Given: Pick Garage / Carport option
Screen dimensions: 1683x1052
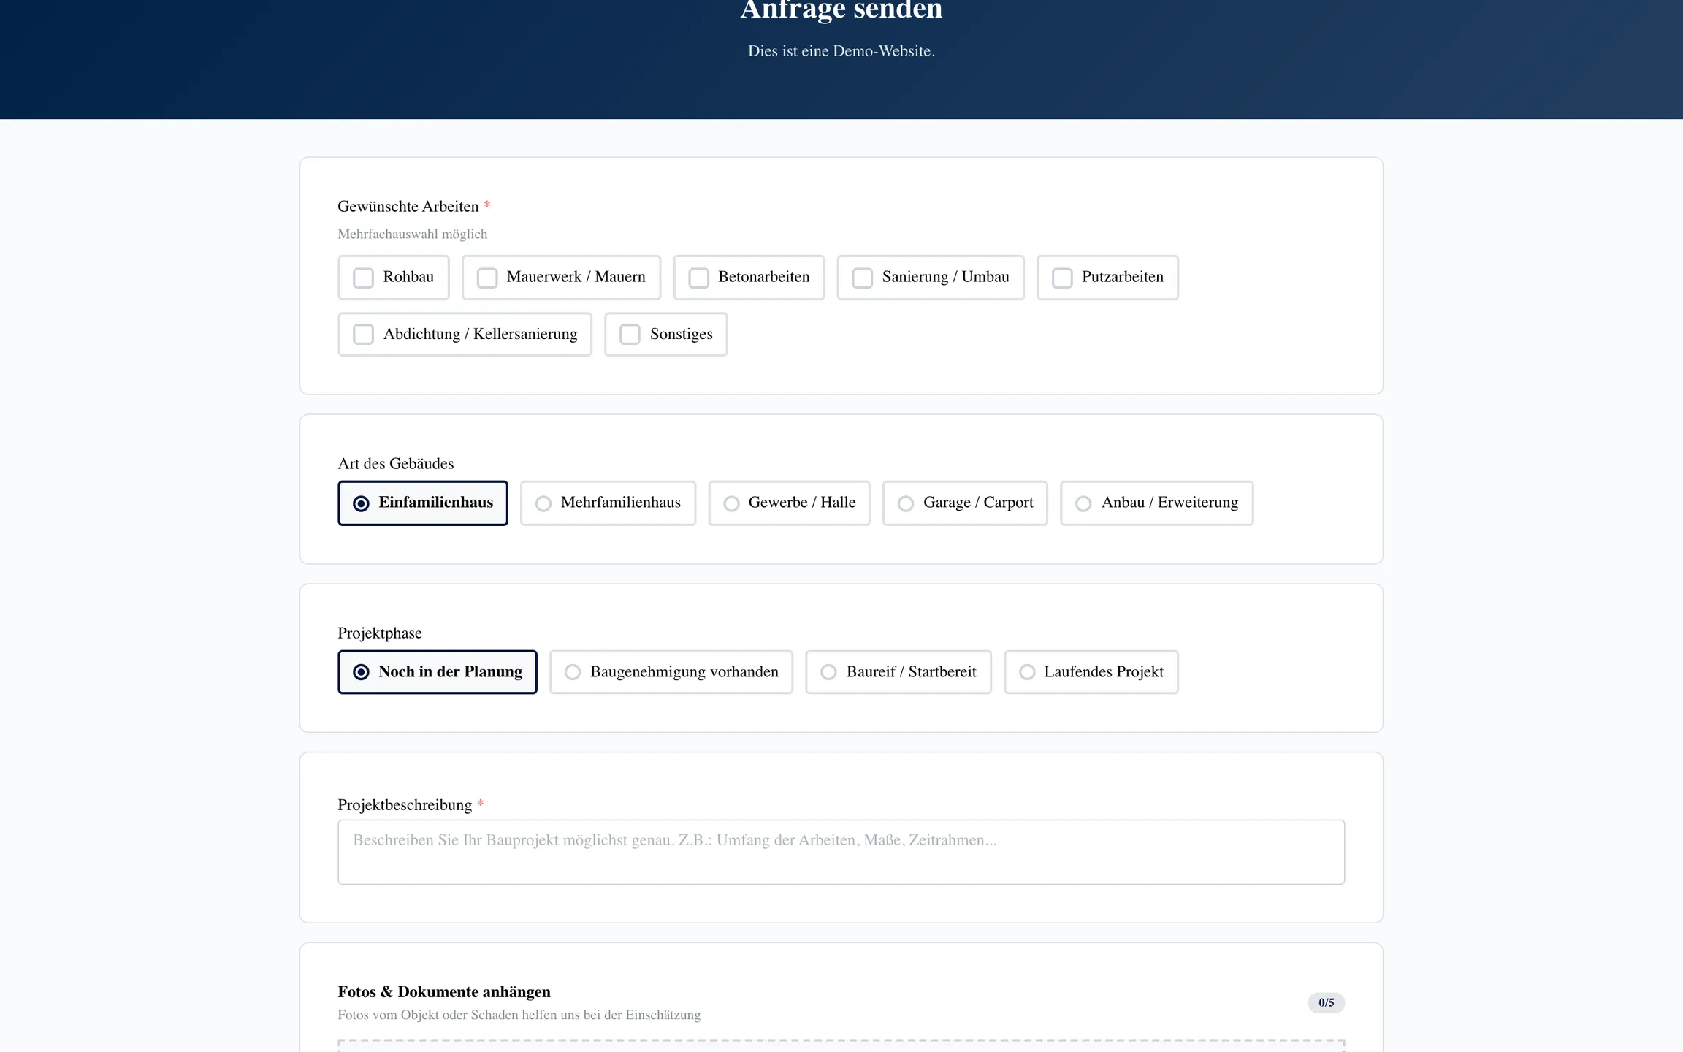Looking at the screenshot, I should pyautogui.click(x=906, y=503).
